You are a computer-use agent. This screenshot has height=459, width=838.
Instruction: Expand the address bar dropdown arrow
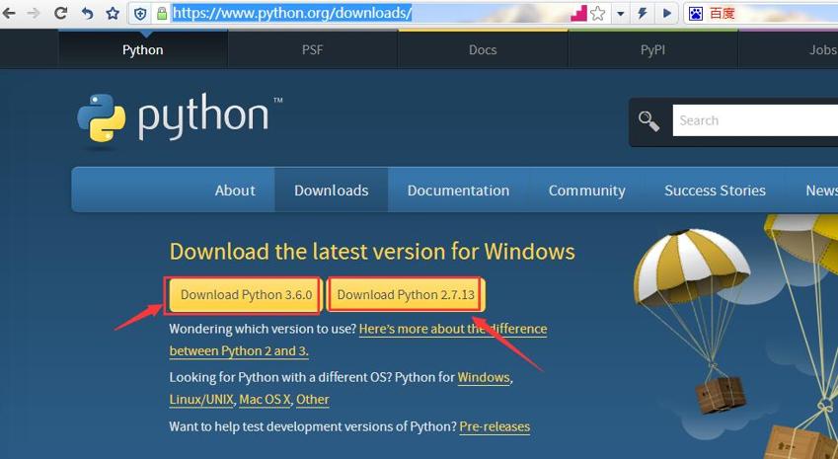coord(621,14)
